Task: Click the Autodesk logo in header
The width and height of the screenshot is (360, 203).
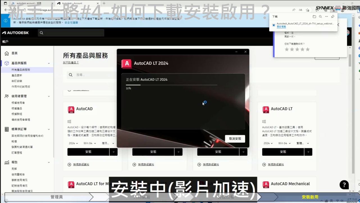Action: click(15, 33)
